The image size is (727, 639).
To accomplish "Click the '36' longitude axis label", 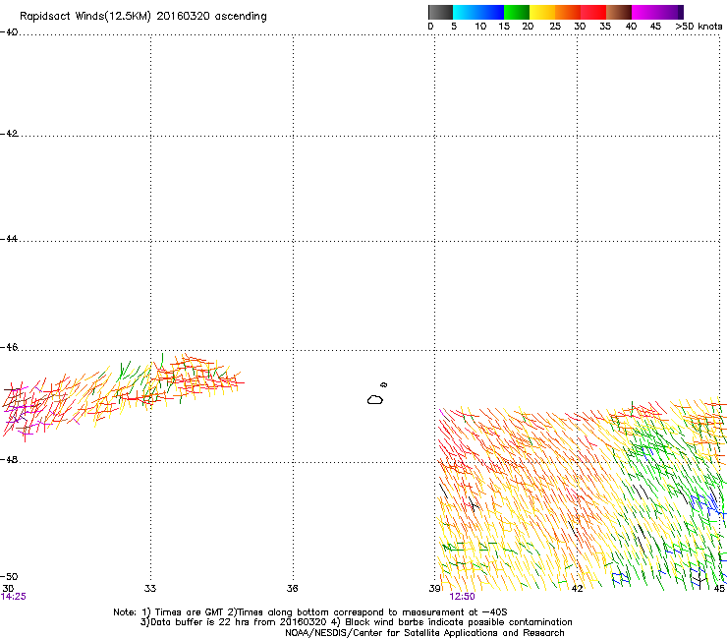I will 292,589.
